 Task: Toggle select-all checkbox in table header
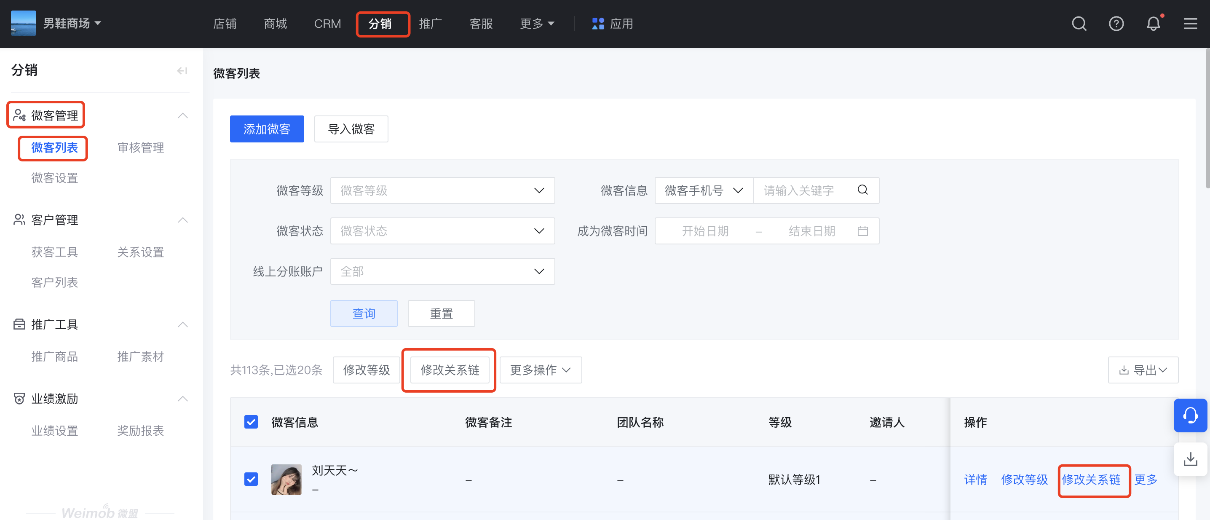point(251,422)
